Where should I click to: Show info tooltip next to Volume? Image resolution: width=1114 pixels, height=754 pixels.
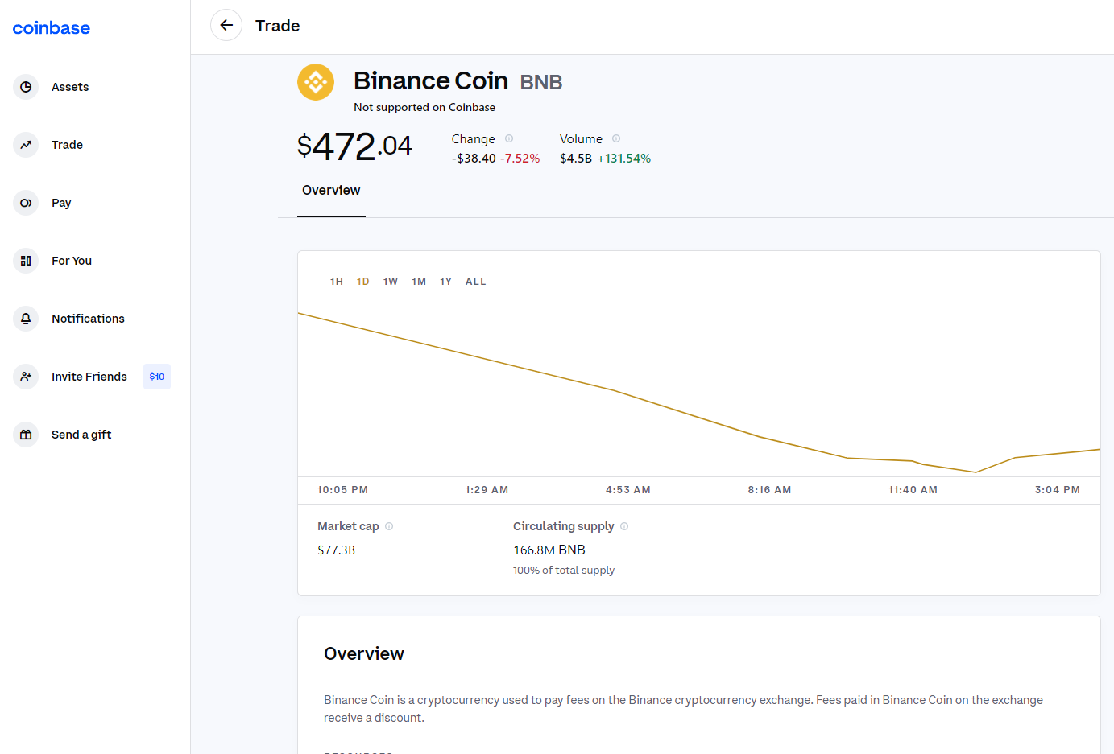pyautogui.click(x=616, y=138)
